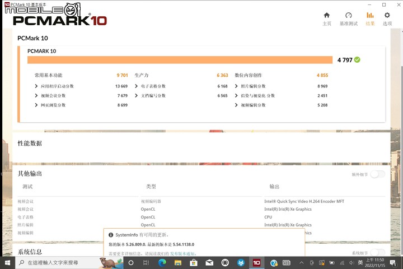Click the info icon in SystemInfo notification

111,235
